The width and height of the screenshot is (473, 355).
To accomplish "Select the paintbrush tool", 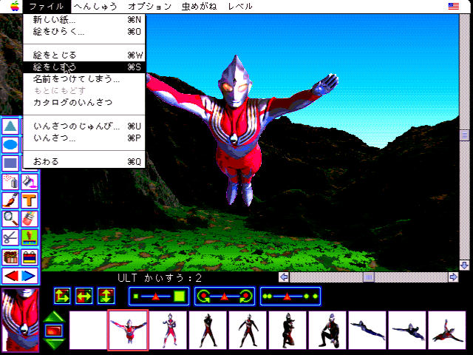I will [x=10, y=200].
